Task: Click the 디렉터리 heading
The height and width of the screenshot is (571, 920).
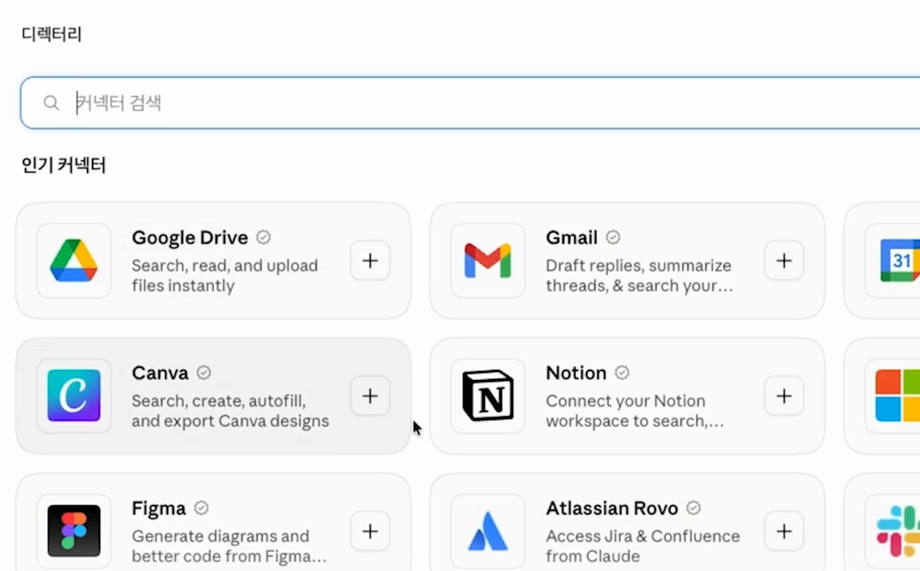Action: tap(52, 34)
